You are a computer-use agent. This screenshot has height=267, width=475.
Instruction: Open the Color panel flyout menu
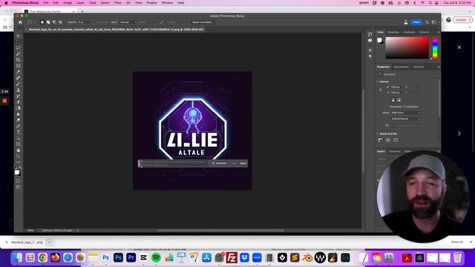(439, 32)
